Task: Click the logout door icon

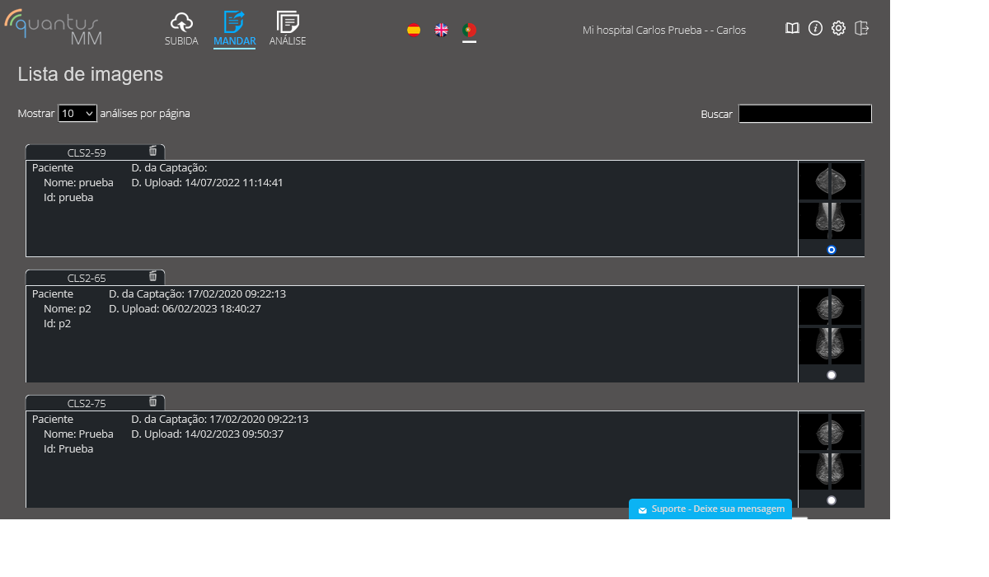Action: tap(862, 28)
